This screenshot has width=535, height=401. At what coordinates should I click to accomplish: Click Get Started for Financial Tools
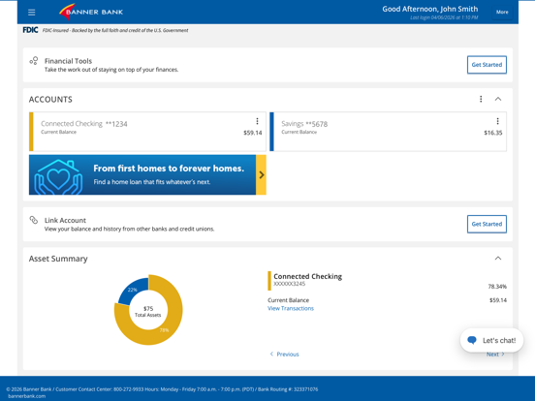click(x=487, y=65)
